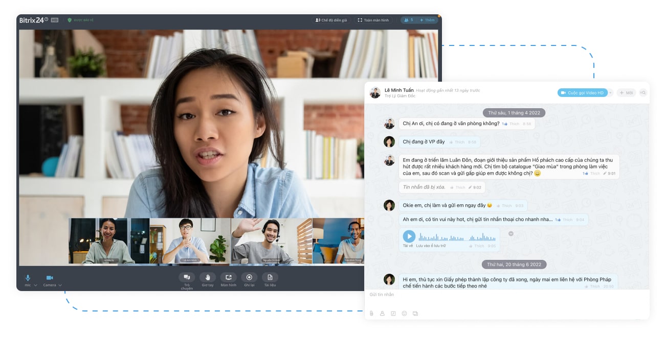Viewport: 665px width, 337px height.
Task: Like the 'Hi em, thủ tục xin Giấy phép' message
Action: click(x=593, y=286)
